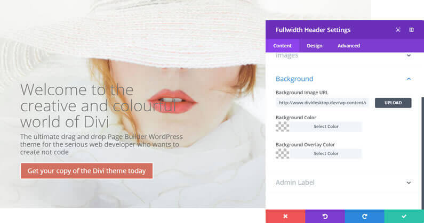Click the expand modal fullscreen icon
Image resolution: width=424 pixels, height=223 pixels.
tap(398, 30)
